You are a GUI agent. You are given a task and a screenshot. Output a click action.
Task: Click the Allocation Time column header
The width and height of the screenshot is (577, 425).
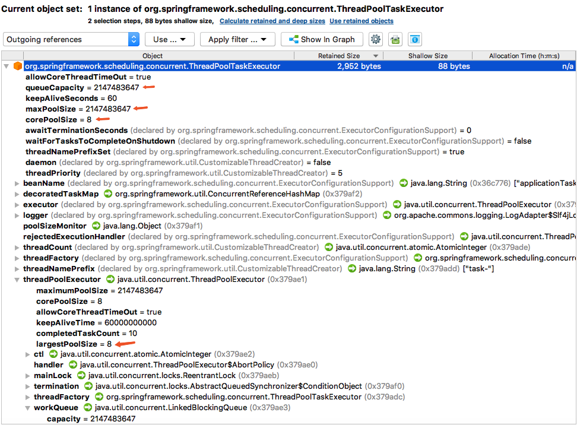(524, 56)
